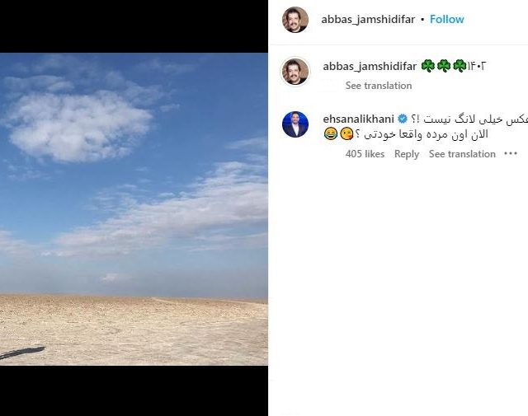Open abbas_jamshidifar avatar next to caption
528x416 pixels.
(295, 72)
